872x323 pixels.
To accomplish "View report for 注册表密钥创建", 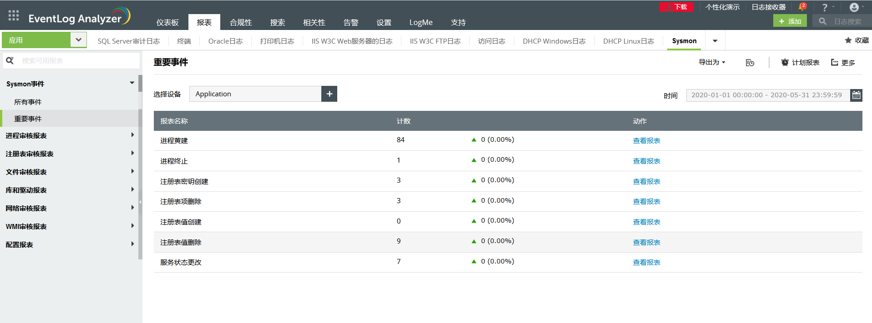I will click(x=646, y=182).
